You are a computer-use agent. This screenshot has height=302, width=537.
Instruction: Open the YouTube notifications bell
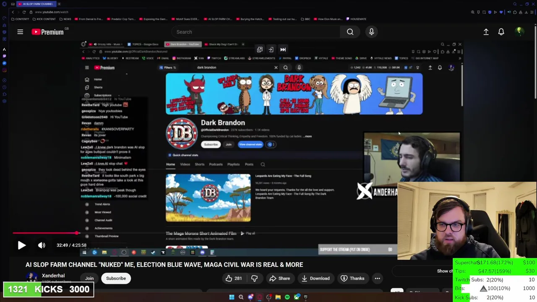(x=501, y=32)
